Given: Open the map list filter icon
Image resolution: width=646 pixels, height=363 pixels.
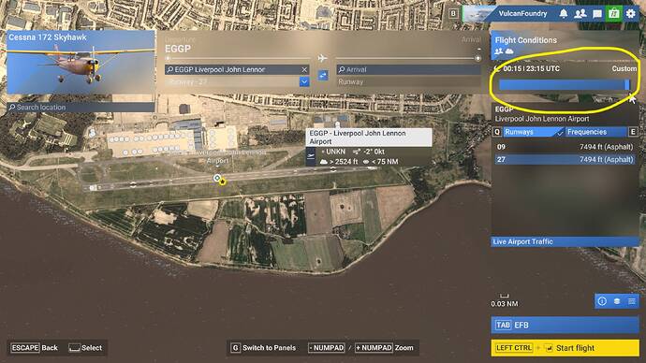Looking at the screenshot, I should coord(632,301).
